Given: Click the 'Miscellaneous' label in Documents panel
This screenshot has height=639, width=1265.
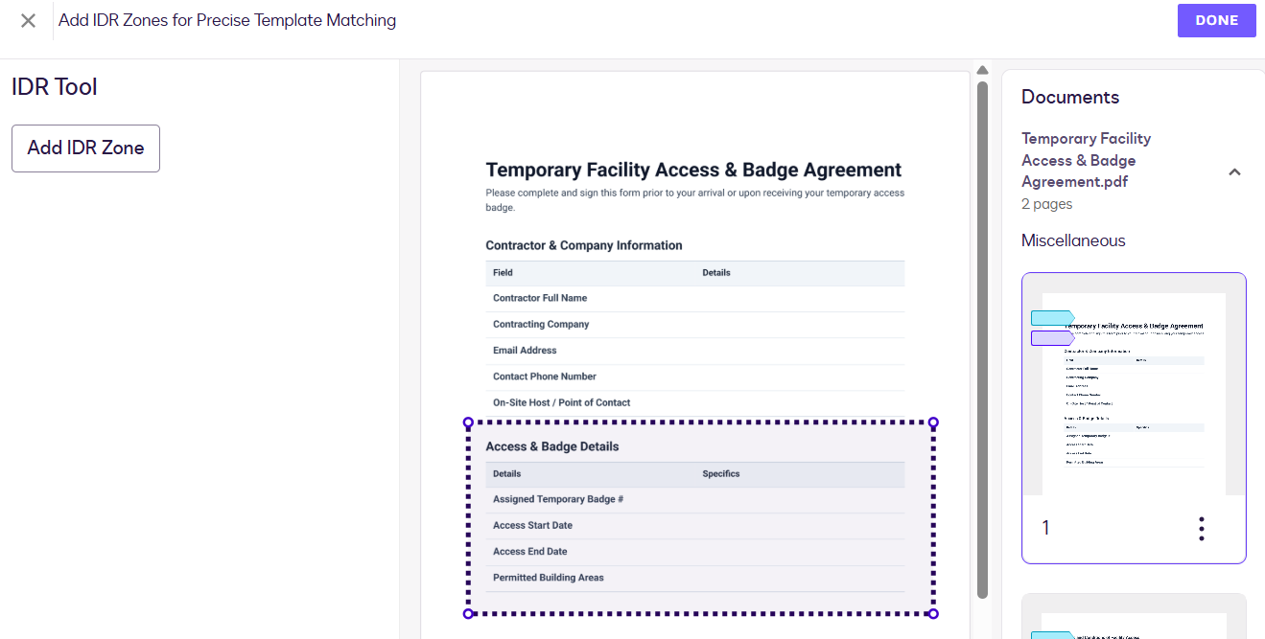Looking at the screenshot, I should [x=1073, y=240].
